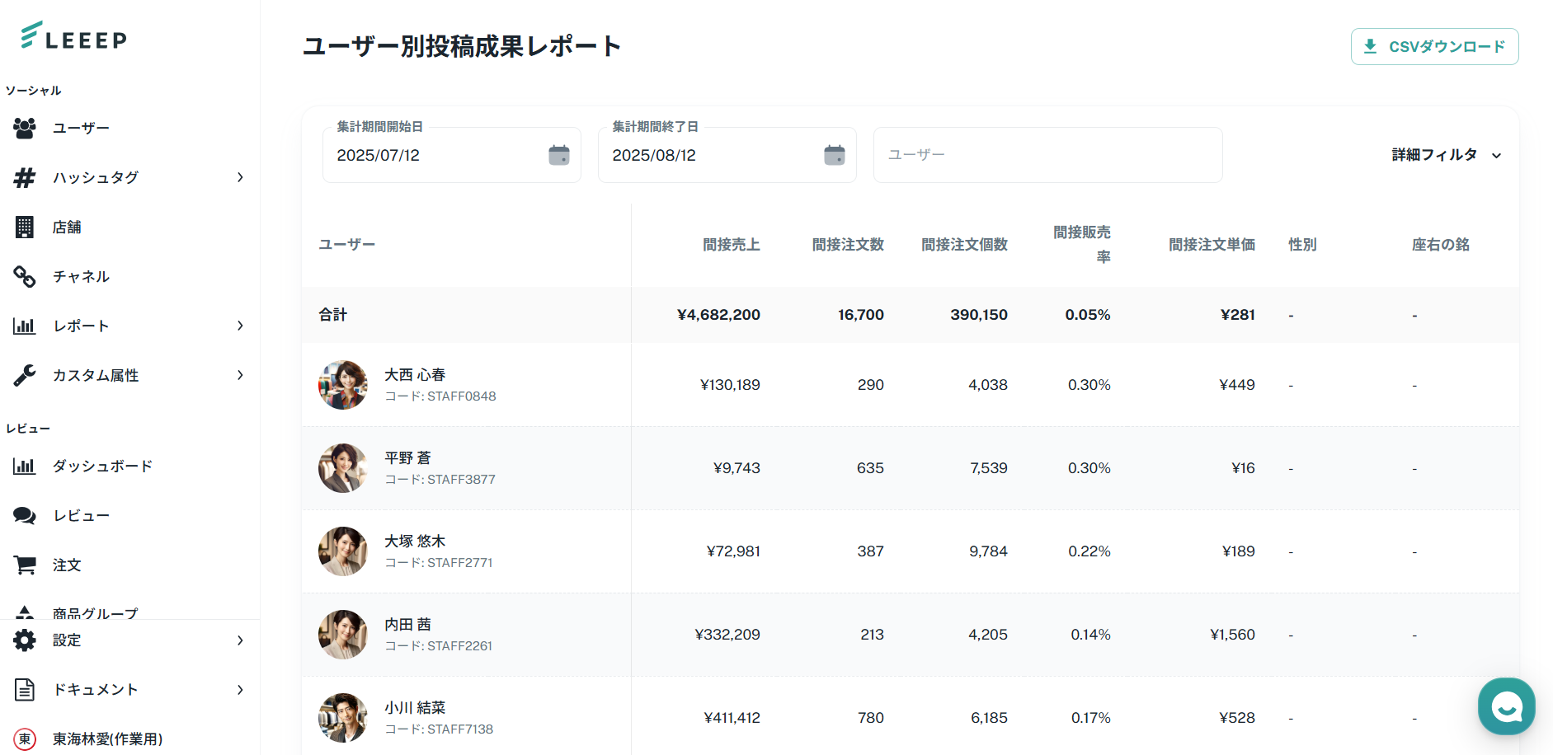The height and width of the screenshot is (755, 1553).
Task: Expand the 設定 submenu chevron
Action: point(240,640)
